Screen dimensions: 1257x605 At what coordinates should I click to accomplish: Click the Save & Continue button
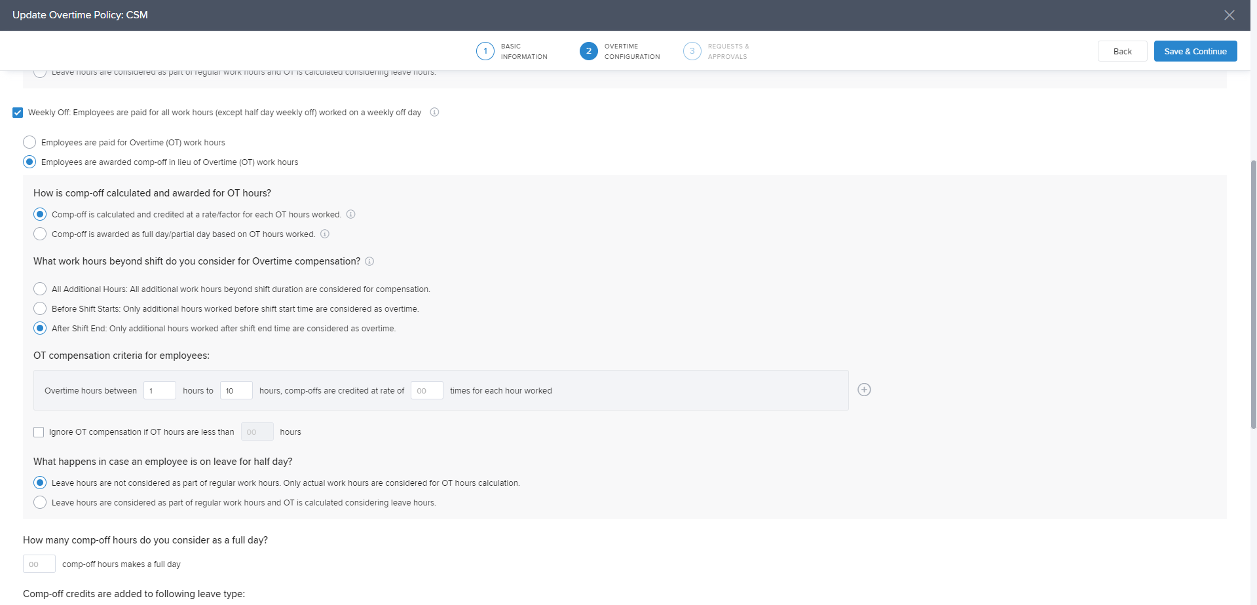(1195, 51)
